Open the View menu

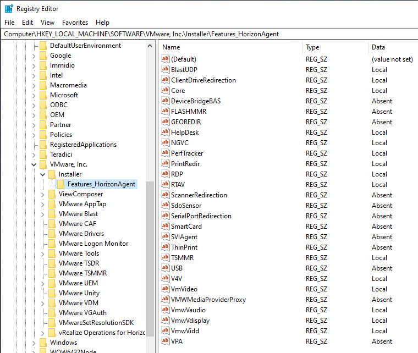pos(47,23)
